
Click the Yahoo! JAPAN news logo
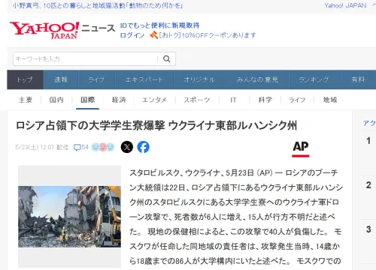62,30
